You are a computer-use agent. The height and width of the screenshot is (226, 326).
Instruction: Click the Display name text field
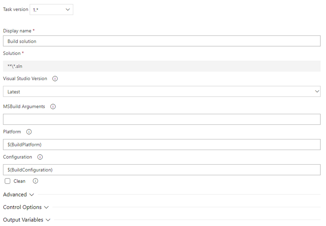162,41
